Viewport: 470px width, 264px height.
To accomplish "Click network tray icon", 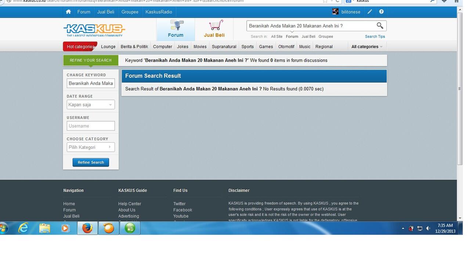I will pos(420,228).
